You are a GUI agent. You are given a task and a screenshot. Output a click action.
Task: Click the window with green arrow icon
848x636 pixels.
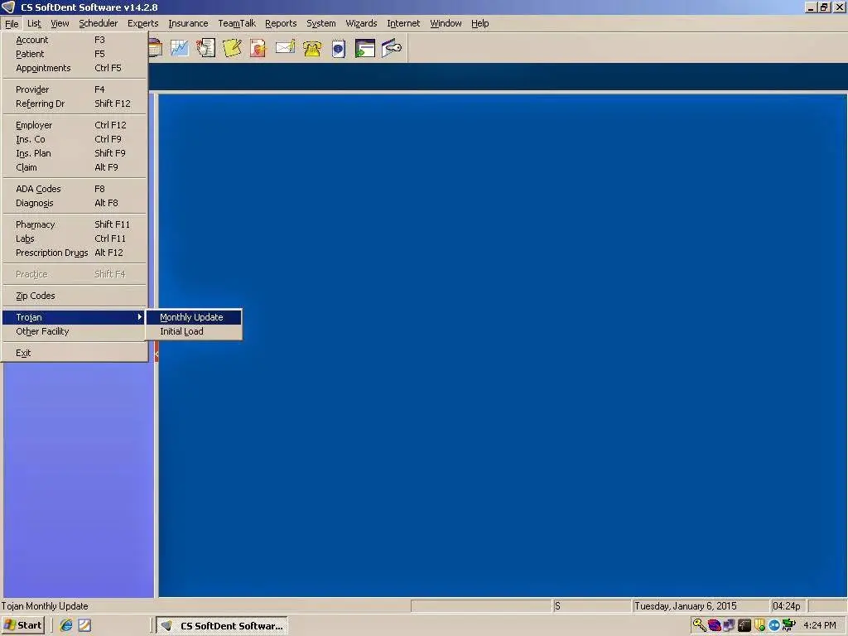[x=365, y=48]
